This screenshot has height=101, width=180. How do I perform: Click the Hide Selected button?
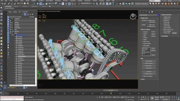149,61
